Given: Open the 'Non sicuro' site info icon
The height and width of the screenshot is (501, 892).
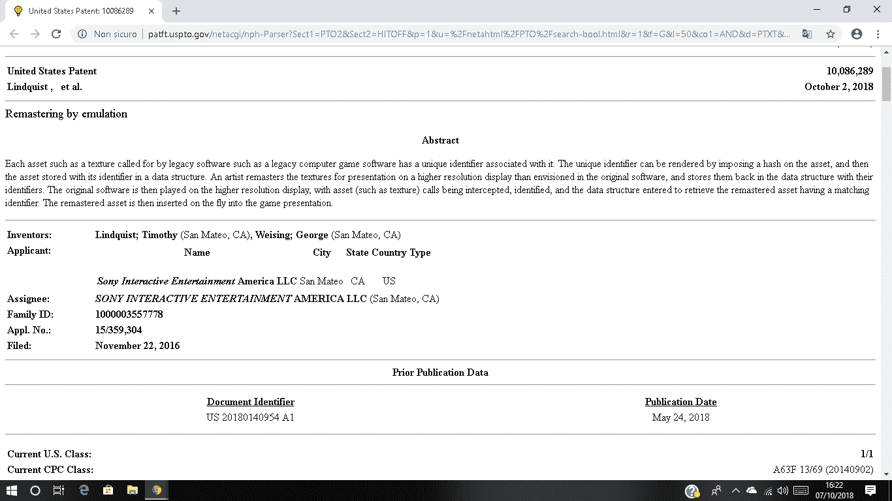Looking at the screenshot, I should point(82,34).
